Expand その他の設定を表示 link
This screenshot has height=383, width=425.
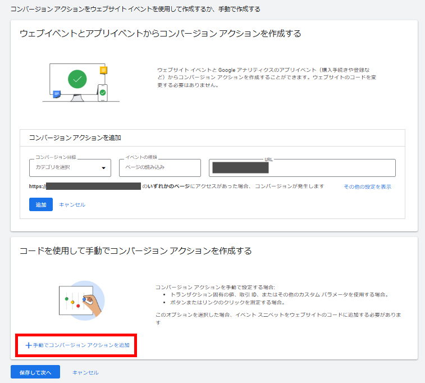367,186
